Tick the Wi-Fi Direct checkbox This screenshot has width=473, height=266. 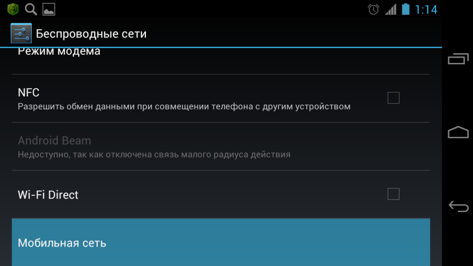click(394, 194)
